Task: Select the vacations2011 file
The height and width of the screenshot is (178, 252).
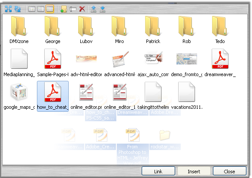Action: pos(186,96)
